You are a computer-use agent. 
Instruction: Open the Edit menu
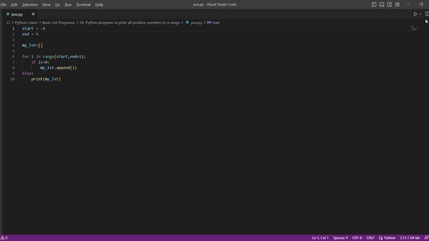[14, 5]
